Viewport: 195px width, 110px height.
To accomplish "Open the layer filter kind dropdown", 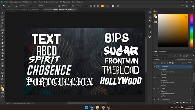I will 161,56.
